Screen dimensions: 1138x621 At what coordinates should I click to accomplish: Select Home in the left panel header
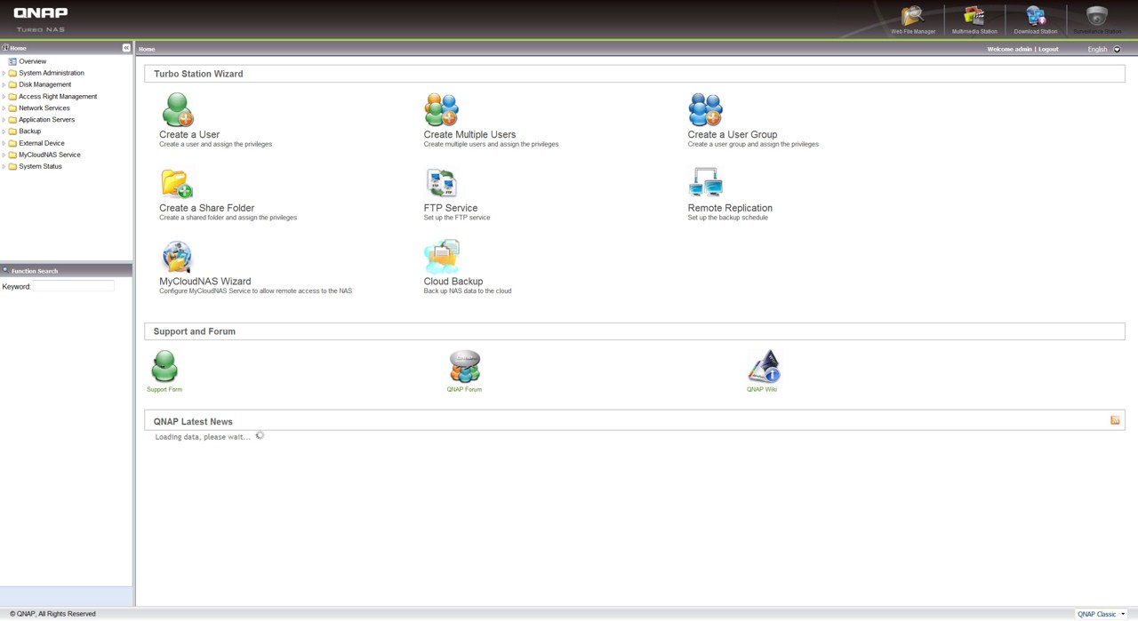[x=18, y=48]
